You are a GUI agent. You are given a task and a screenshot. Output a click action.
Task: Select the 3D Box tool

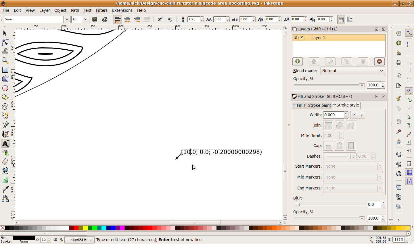pos(5,79)
